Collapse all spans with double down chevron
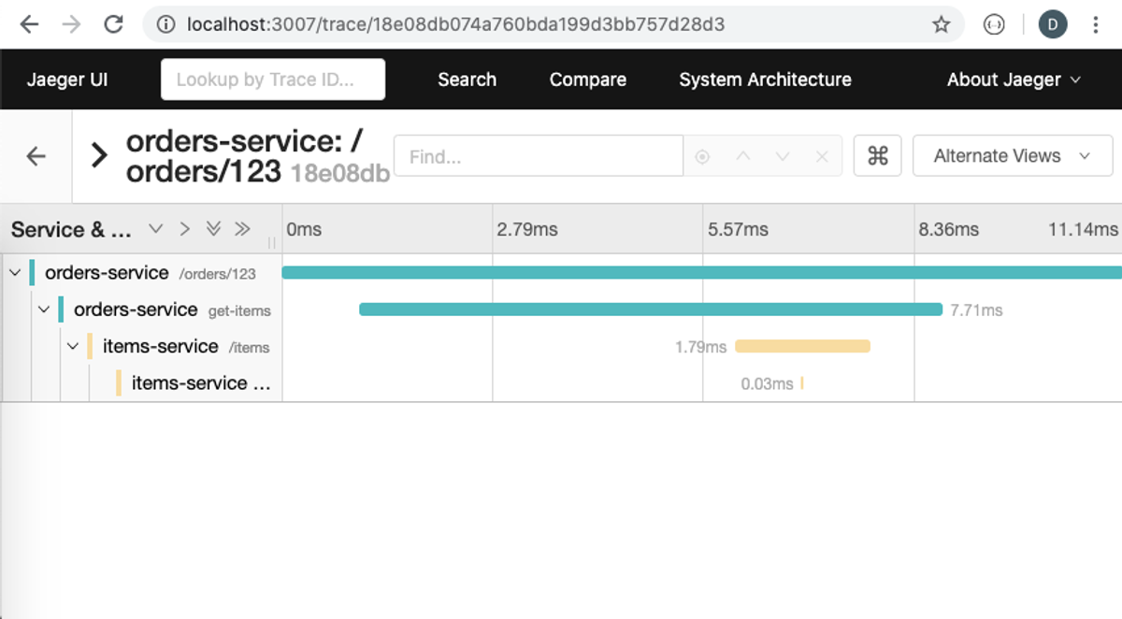This screenshot has height=619, width=1122. (x=213, y=228)
